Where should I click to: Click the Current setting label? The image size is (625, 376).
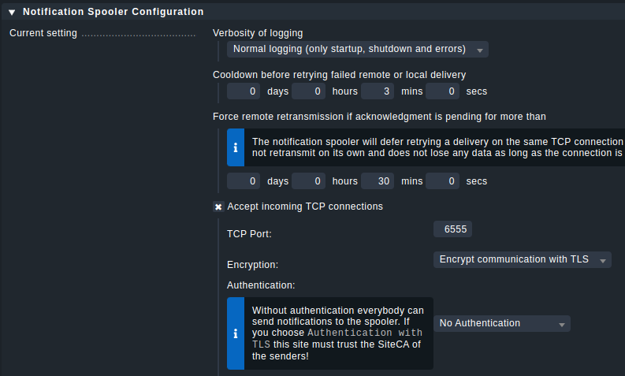[x=43, y=33]
